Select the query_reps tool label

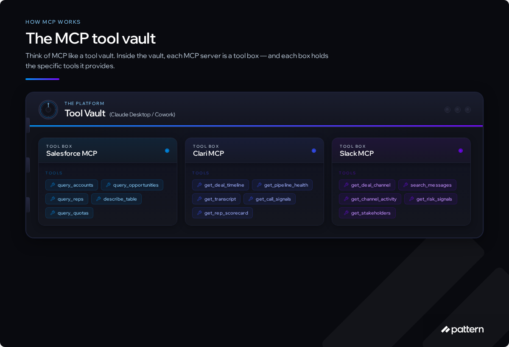[70, 199]
